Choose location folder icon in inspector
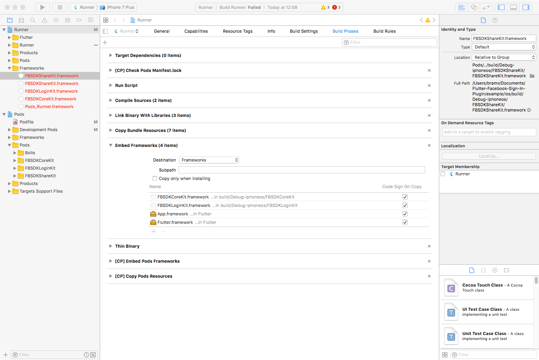The width and height of the screenshot is (539, 360). pos(532,76)
